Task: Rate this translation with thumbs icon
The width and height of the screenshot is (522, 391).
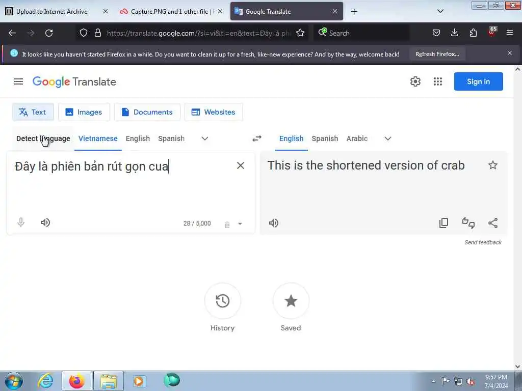Action: coord(468,223)
